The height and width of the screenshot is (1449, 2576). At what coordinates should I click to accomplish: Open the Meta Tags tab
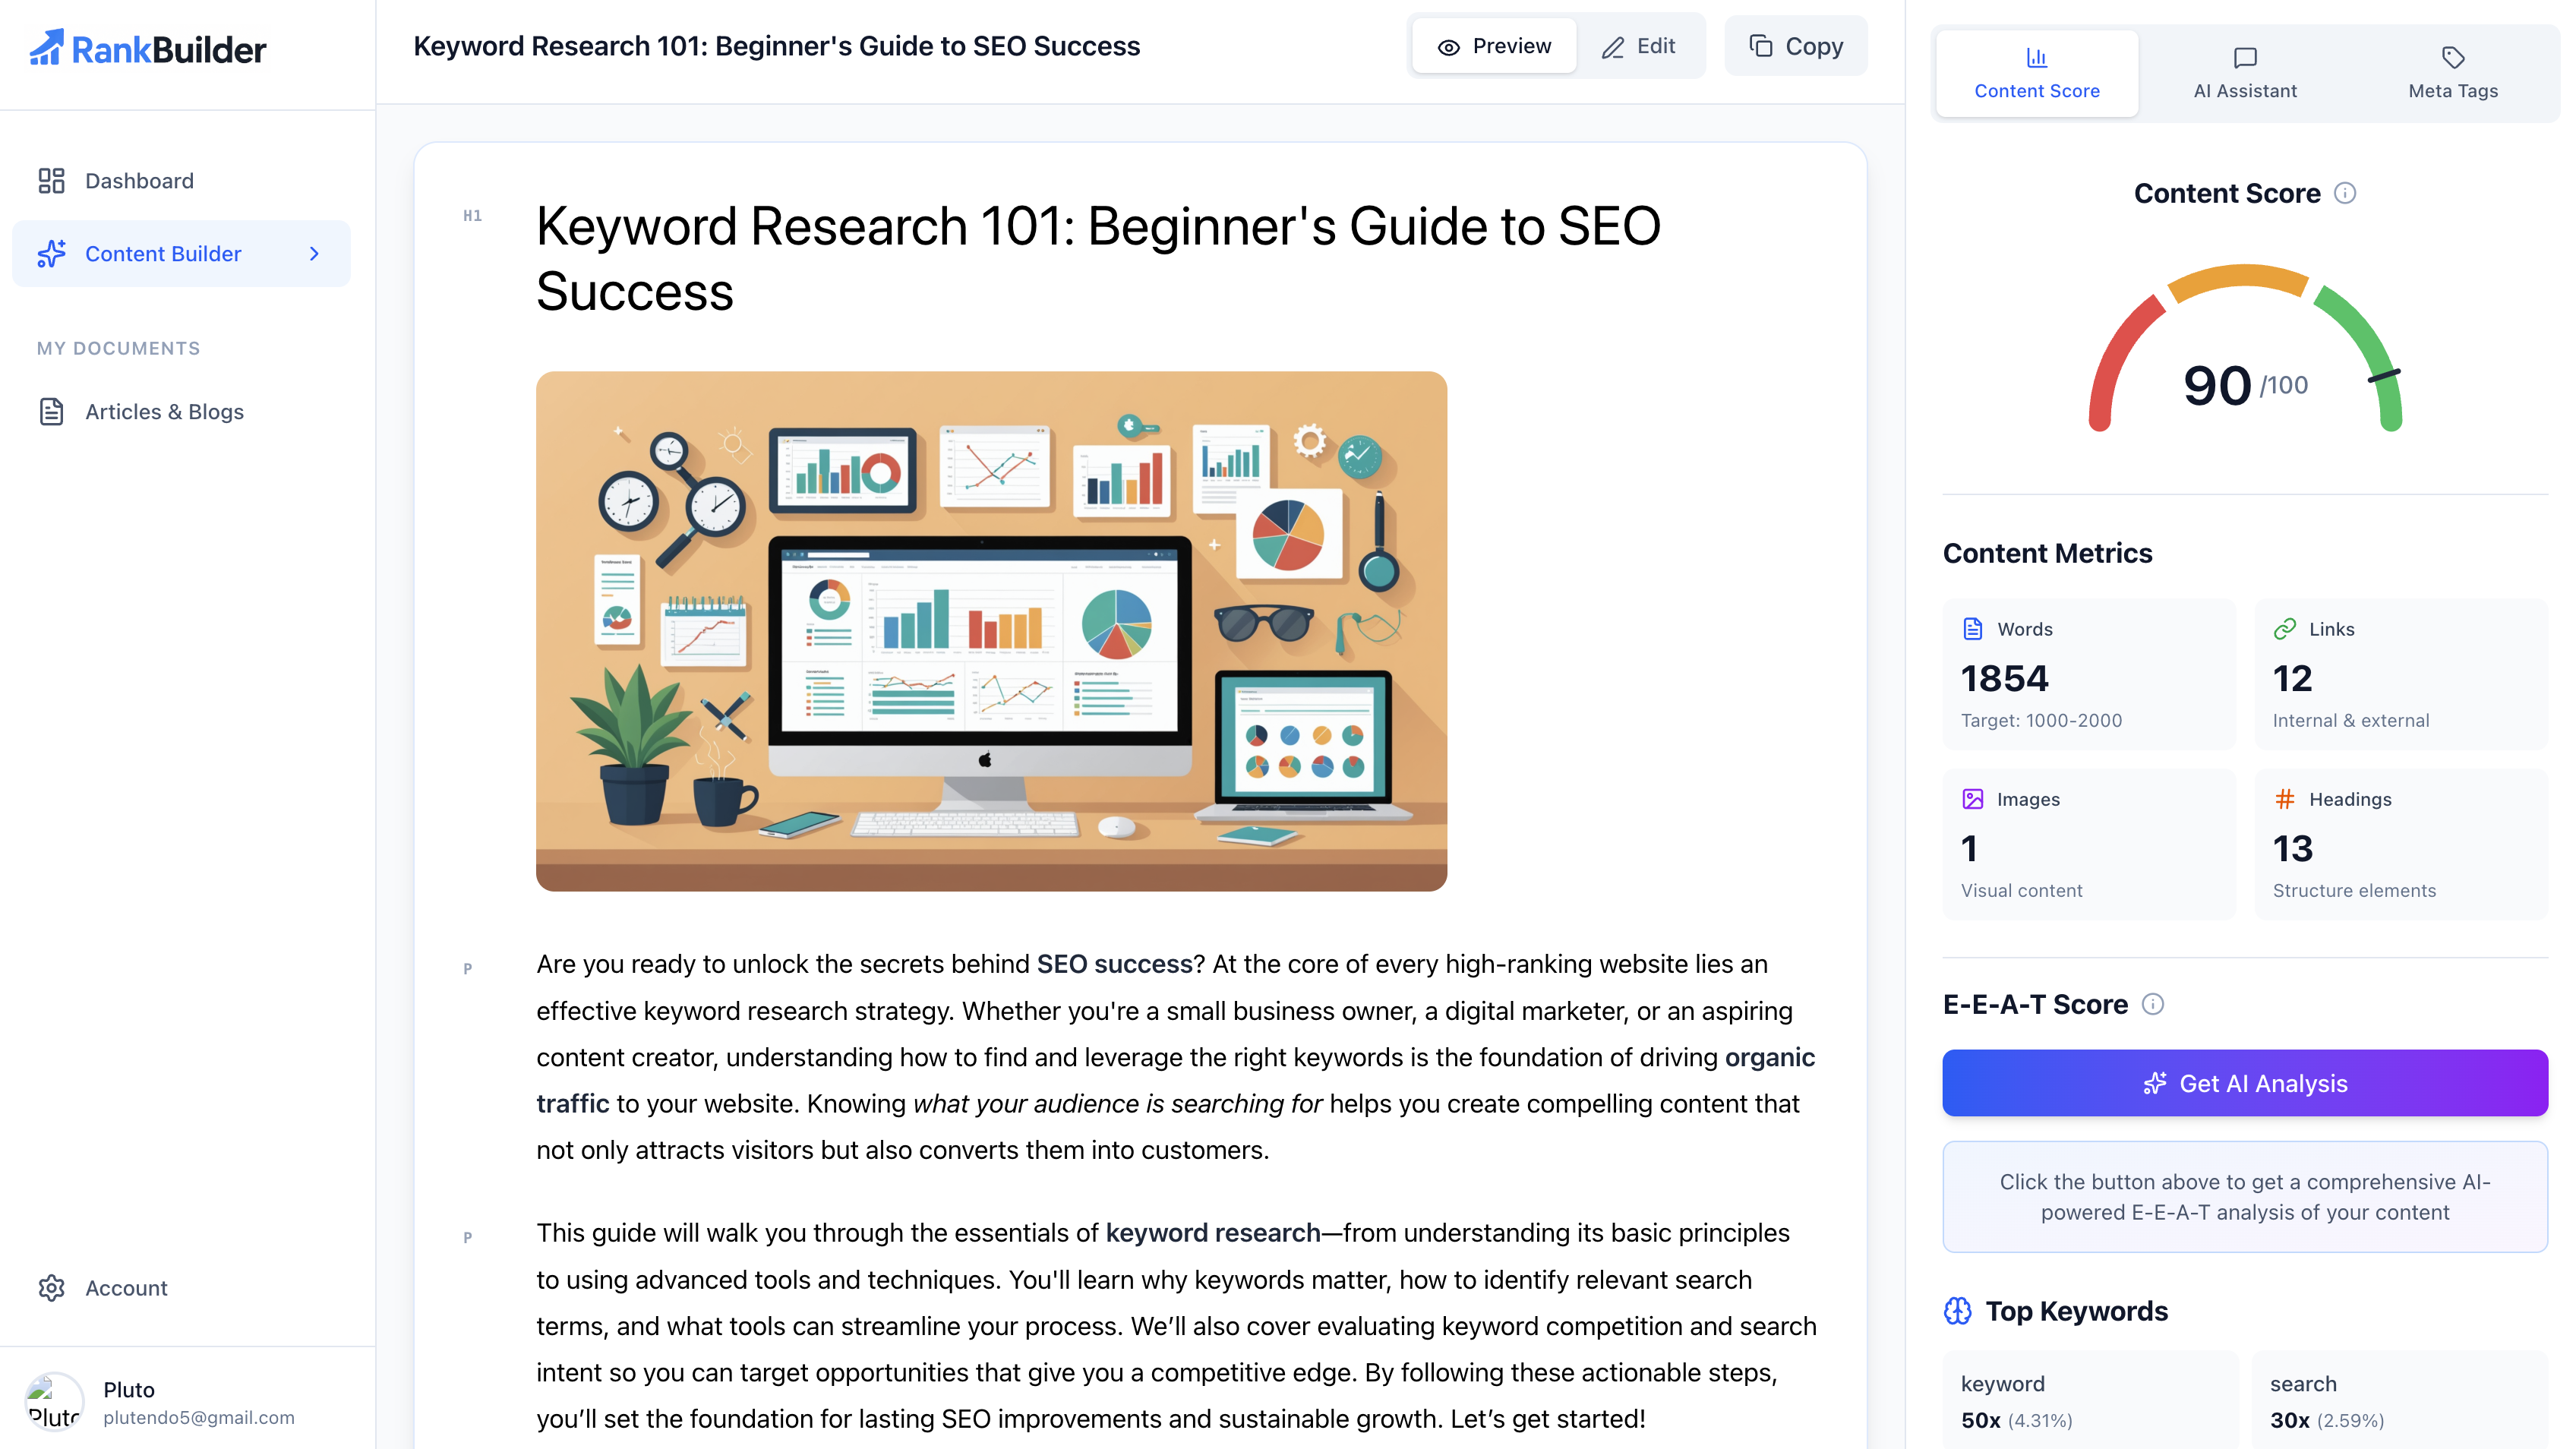coord(2453,73)
